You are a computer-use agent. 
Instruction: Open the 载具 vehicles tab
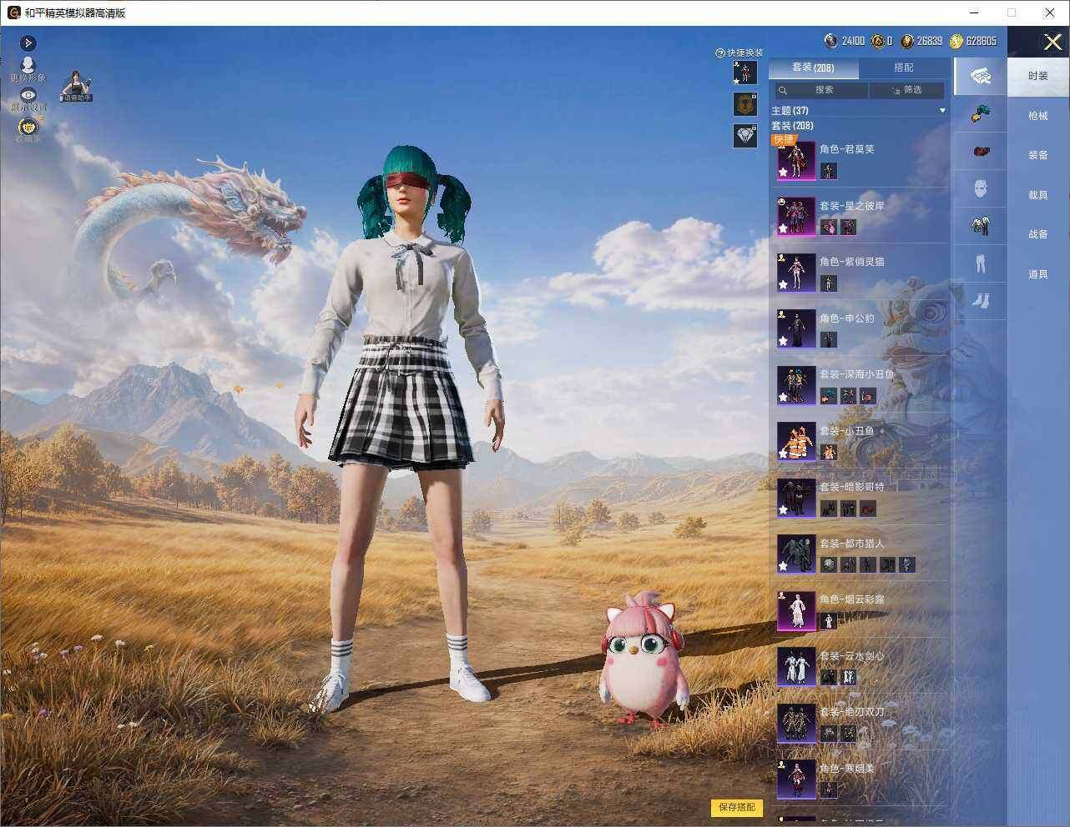1037,195
